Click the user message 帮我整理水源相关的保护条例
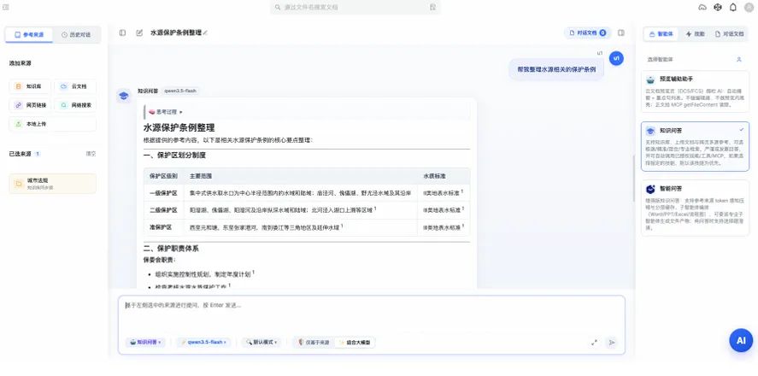The width and height of the screenshot is (758, 376). (x=556, y=69)
